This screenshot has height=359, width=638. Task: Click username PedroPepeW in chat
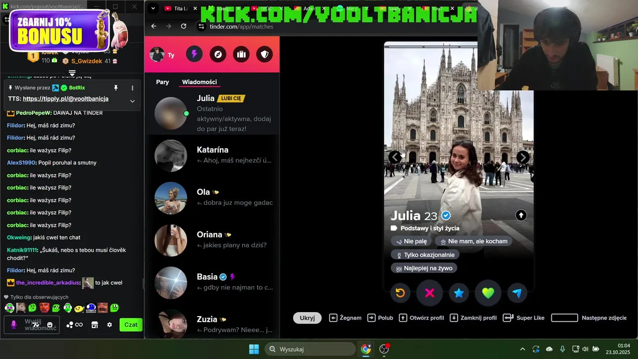(x=33, y=113)
